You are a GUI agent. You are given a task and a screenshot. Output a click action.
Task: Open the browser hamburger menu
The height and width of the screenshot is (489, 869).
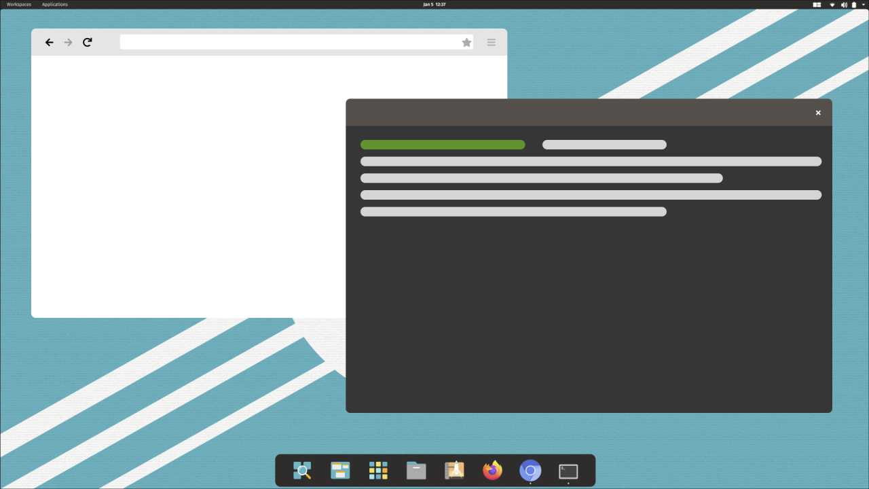[x=492, y=42]
